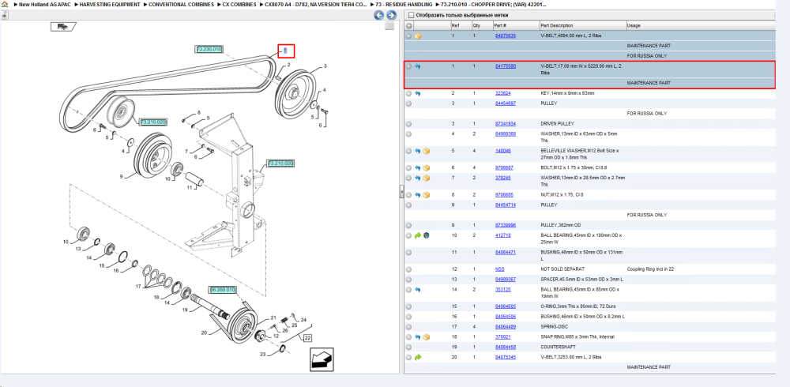The height and width of the screenshot is (387, 790).
Task: Click the box icon for snap ring 370021
Action: coord(427,337)
